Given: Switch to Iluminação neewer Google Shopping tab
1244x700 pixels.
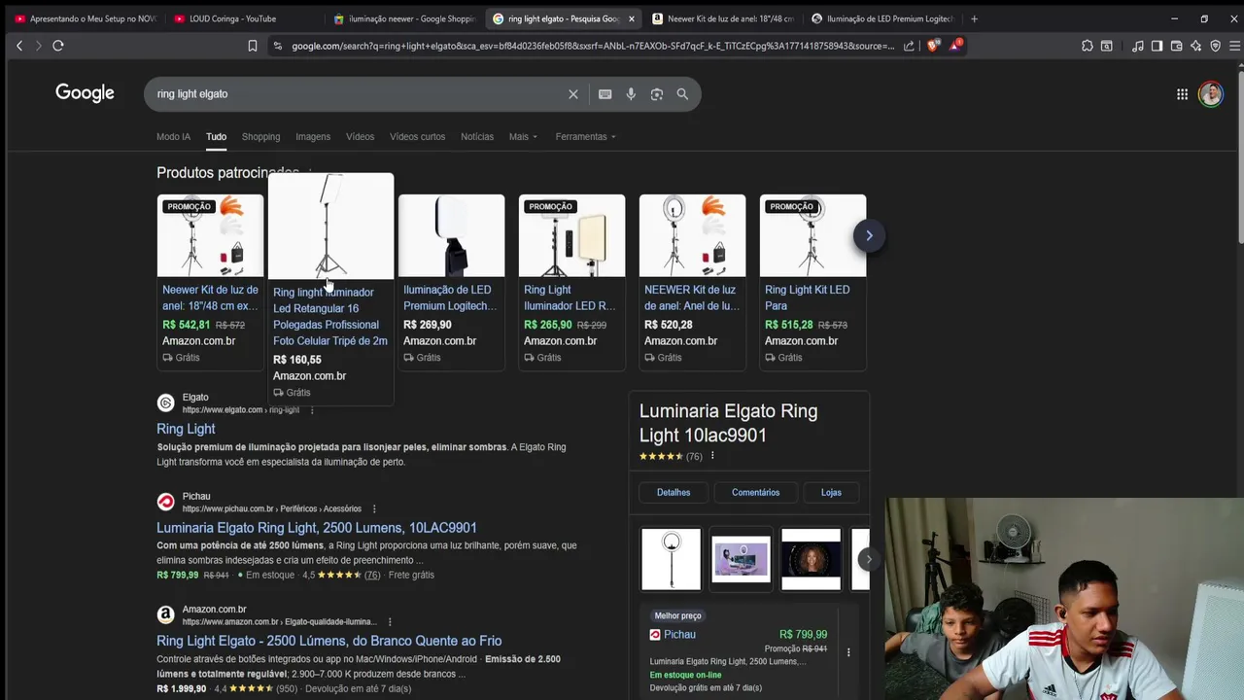Looking at the screenshot, I should (404, 18).
